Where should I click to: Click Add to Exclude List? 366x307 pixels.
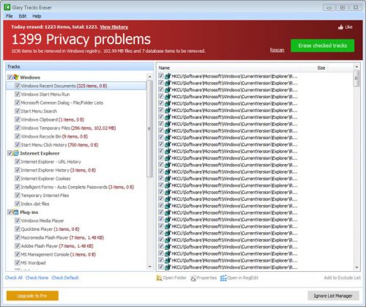tap(342, 278)
